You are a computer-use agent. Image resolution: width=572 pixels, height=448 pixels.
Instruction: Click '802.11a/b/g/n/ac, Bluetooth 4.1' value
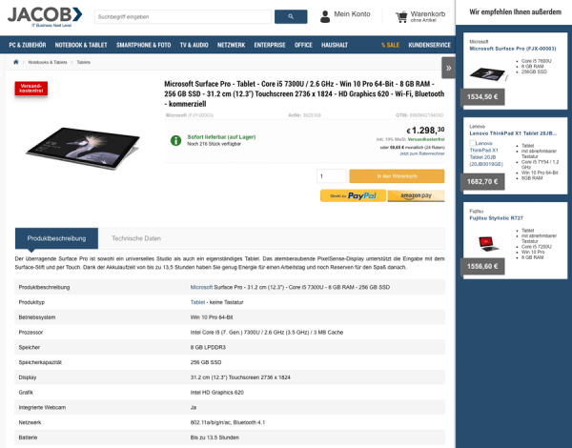point(228,422)
